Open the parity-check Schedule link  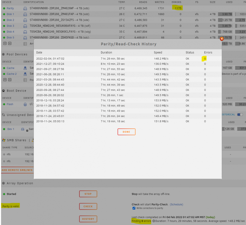(x=177, y=204)
